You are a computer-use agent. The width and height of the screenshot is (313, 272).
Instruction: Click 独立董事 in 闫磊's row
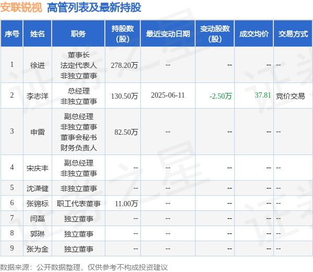[78, 219]
